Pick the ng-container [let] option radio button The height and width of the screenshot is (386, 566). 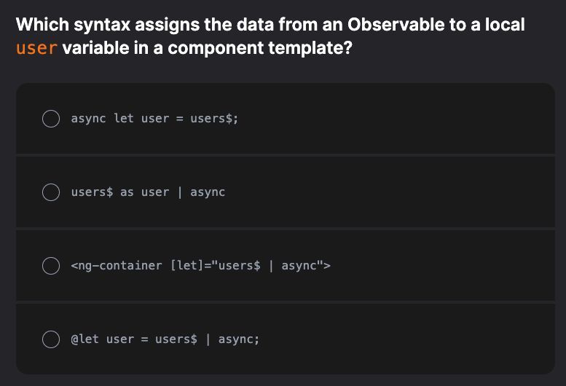50,266
